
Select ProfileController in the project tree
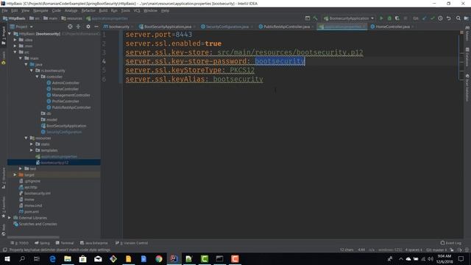pos(65,102)
